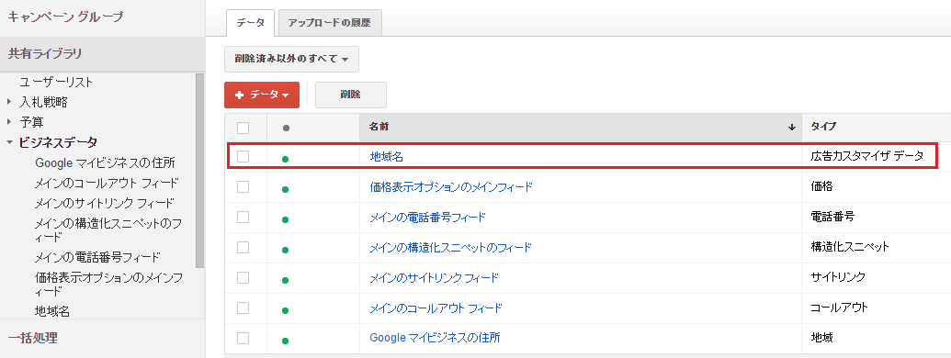Click green status dot of メインの電話番号フィード row
Image resolution: width=951 pixels, height=358 pixels.
[x=285, y=219]
